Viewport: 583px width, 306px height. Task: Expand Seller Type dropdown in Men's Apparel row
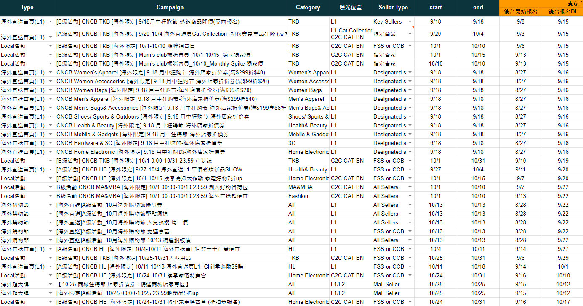pos(410,99)
